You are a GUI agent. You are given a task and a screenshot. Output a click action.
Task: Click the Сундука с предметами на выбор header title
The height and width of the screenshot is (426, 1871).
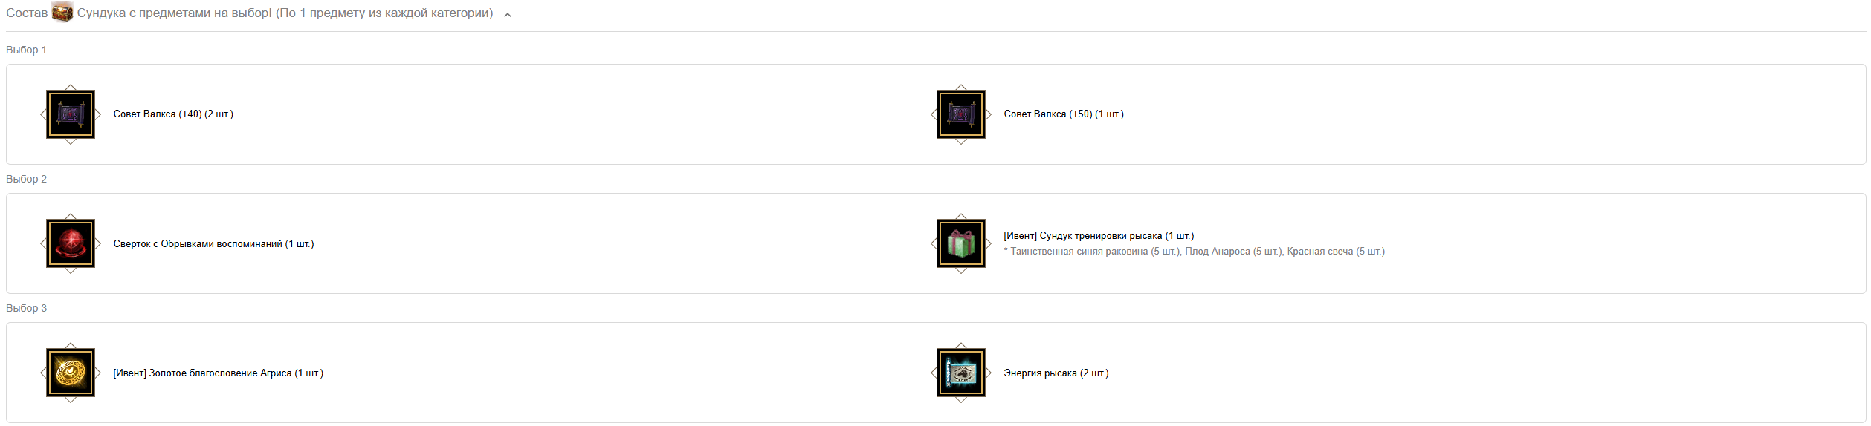pos(175,13)
